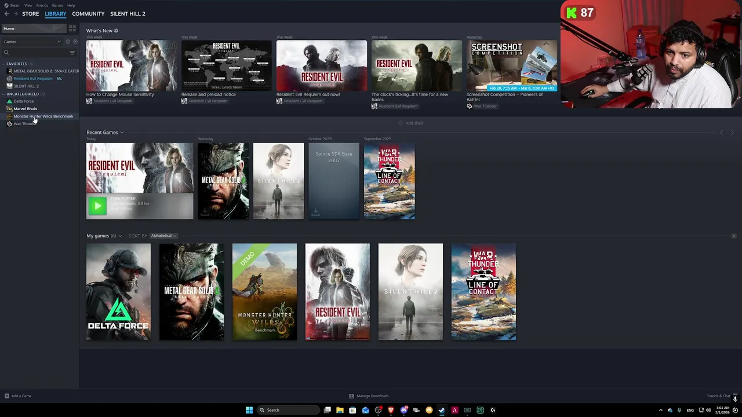
Task: Click Steam icon in taskbar
Action: tap(442, 410)
